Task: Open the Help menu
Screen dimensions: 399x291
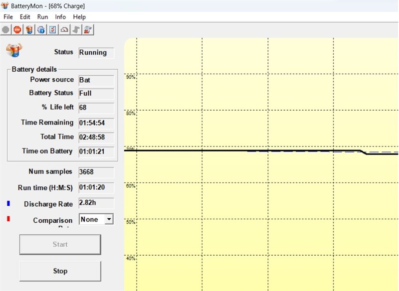Action: pos(79,17)
